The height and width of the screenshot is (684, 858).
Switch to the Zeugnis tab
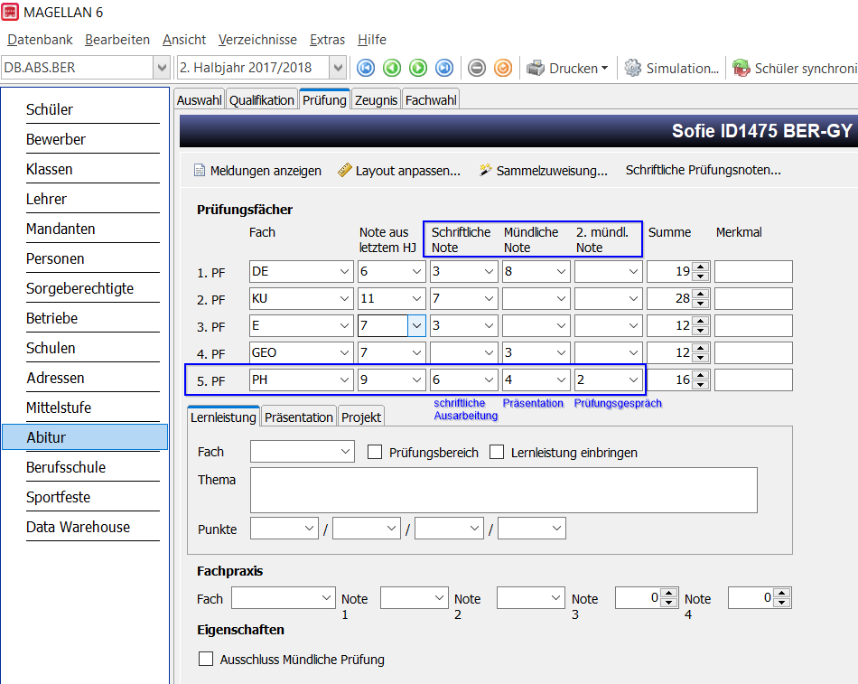[x=376, y=99]
